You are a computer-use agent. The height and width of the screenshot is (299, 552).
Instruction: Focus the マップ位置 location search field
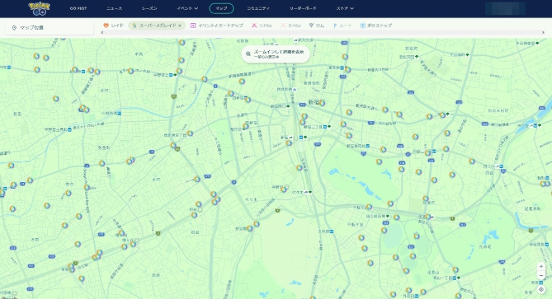50,27
